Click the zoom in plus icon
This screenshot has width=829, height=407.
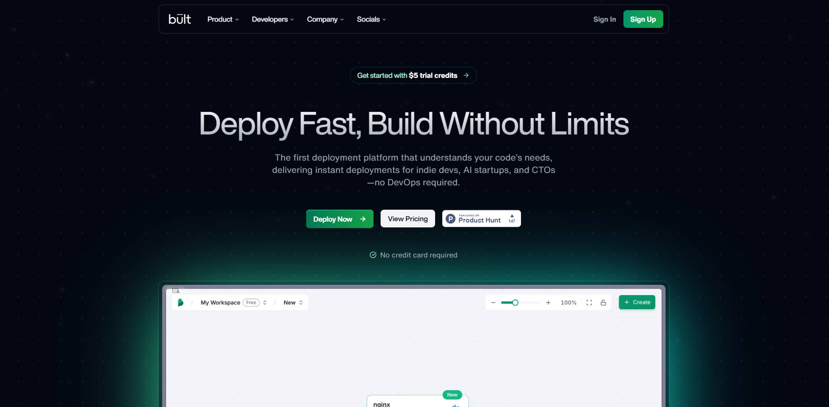pos(548,303)
